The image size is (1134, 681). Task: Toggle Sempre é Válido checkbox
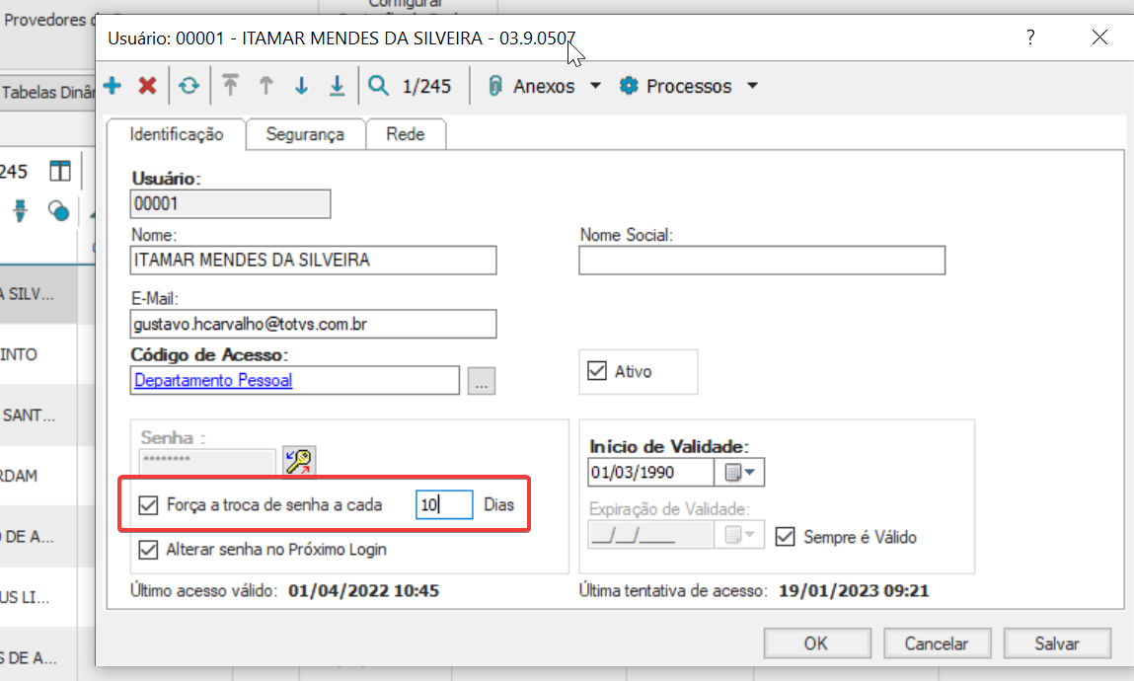(x=786, y=537)
